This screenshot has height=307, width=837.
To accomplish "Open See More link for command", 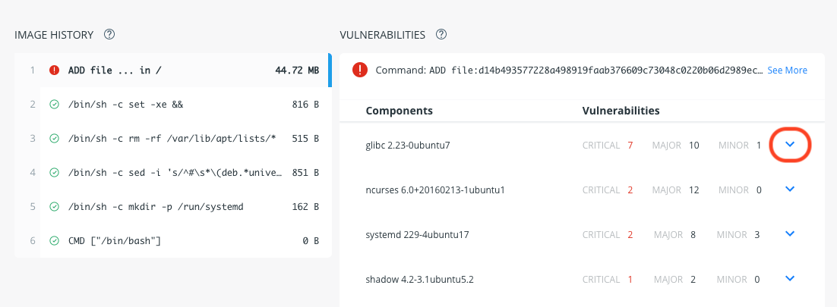I will (787, 70).
